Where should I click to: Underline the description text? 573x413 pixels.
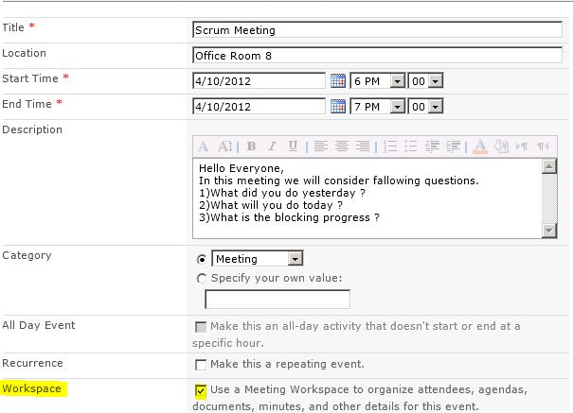coord(293,146)
